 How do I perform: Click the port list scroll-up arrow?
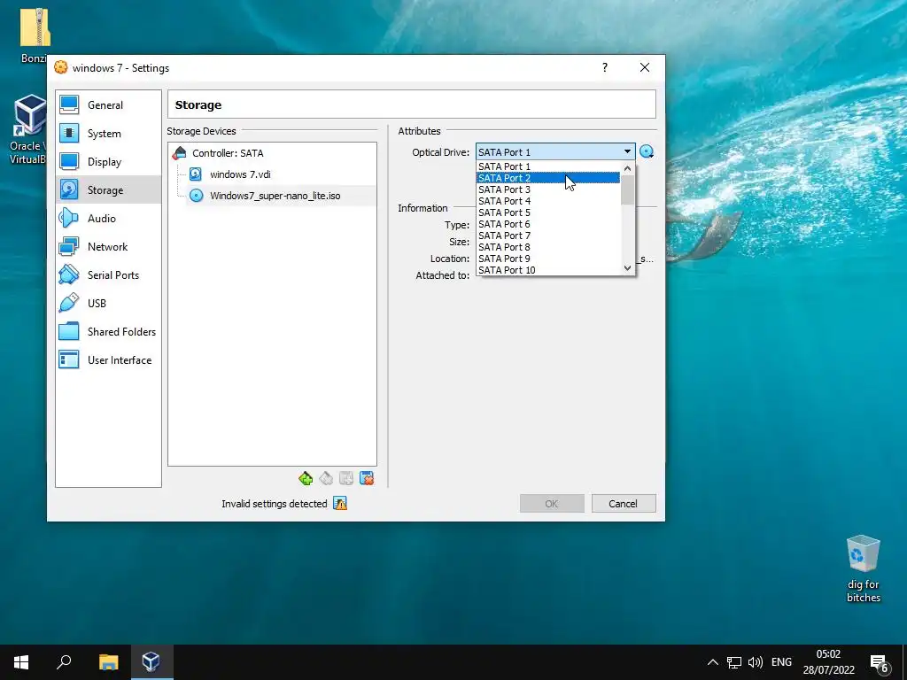(x=628, y=168)
